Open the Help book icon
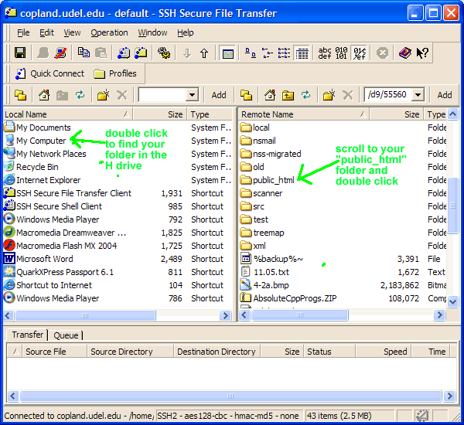Screen dimensions: 464x425 point(404,53)
